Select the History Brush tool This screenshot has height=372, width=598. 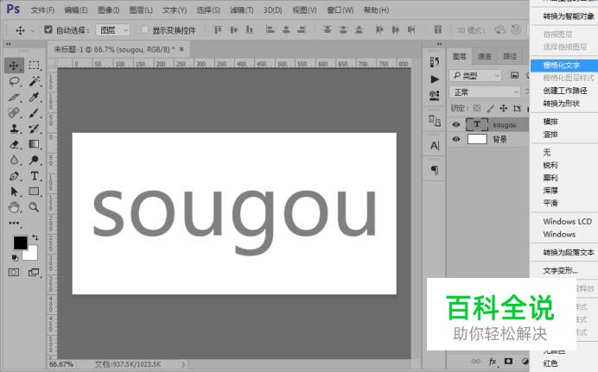(34, 129)
